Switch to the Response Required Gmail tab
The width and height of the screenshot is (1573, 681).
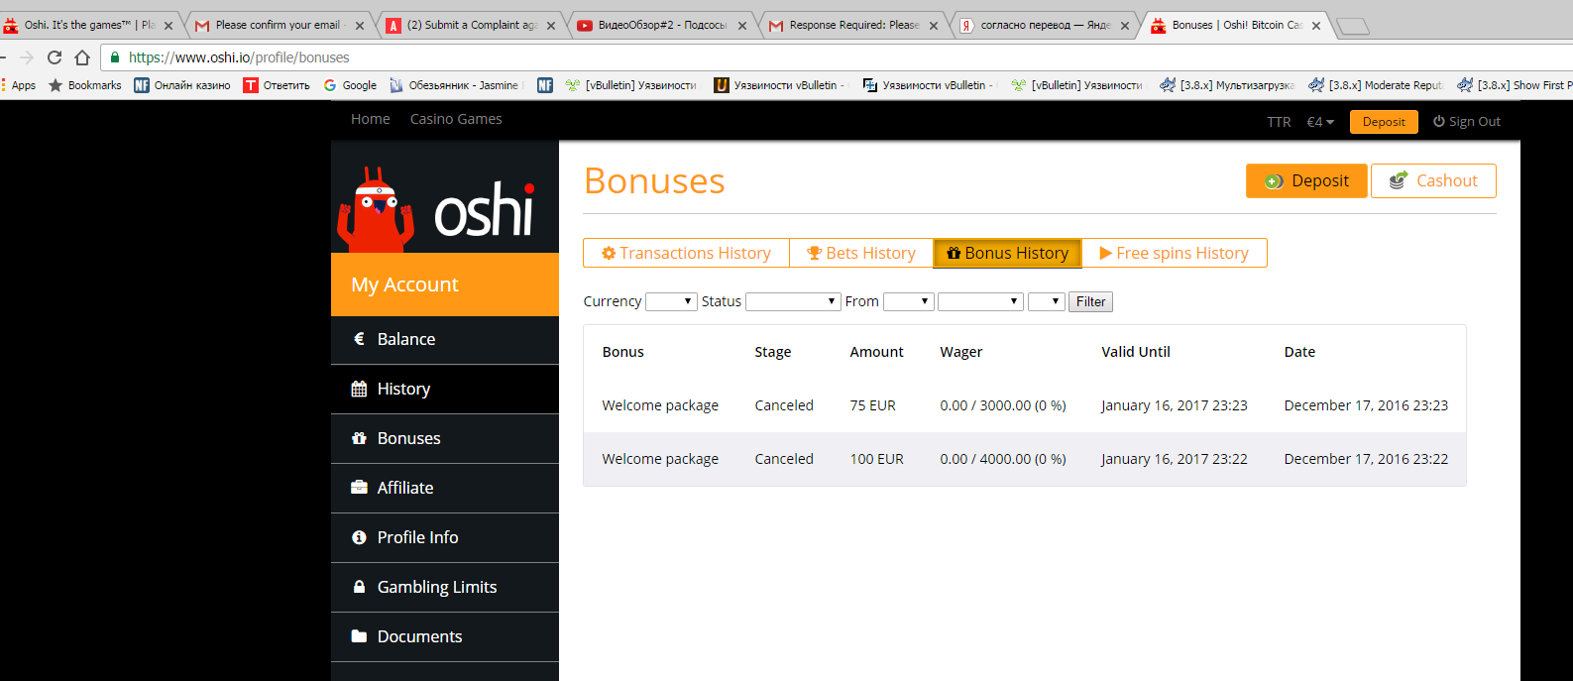click(x=852, y=26)
